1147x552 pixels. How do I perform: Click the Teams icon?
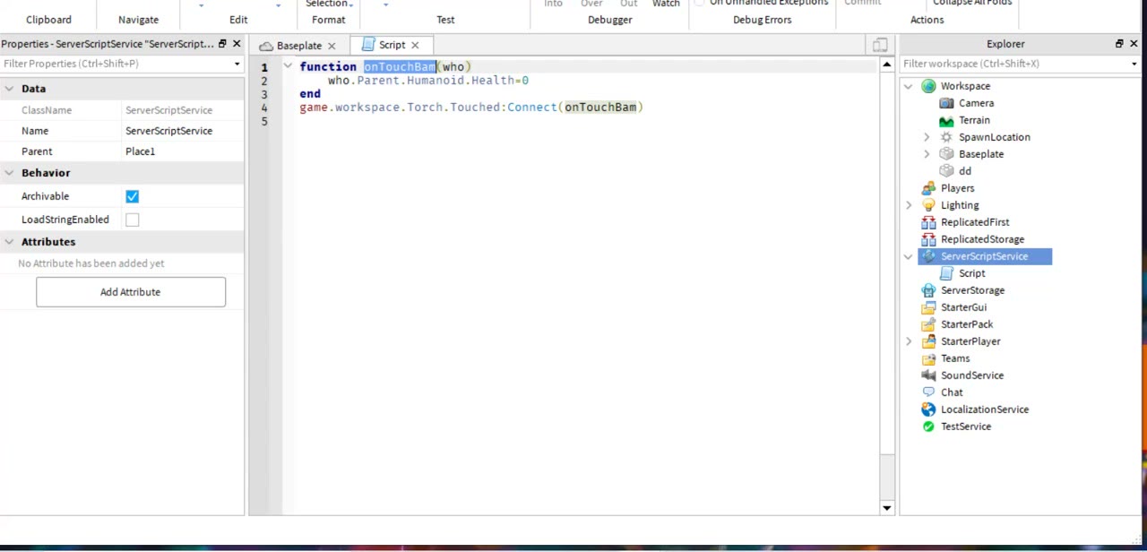(x=928, y=358)
